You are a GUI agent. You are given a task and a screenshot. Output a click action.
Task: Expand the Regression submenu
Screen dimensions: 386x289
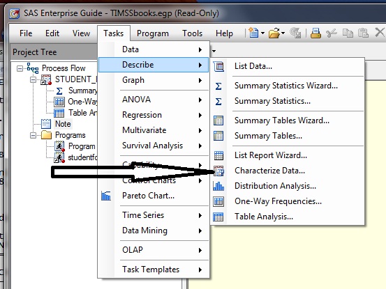[154, 115]
